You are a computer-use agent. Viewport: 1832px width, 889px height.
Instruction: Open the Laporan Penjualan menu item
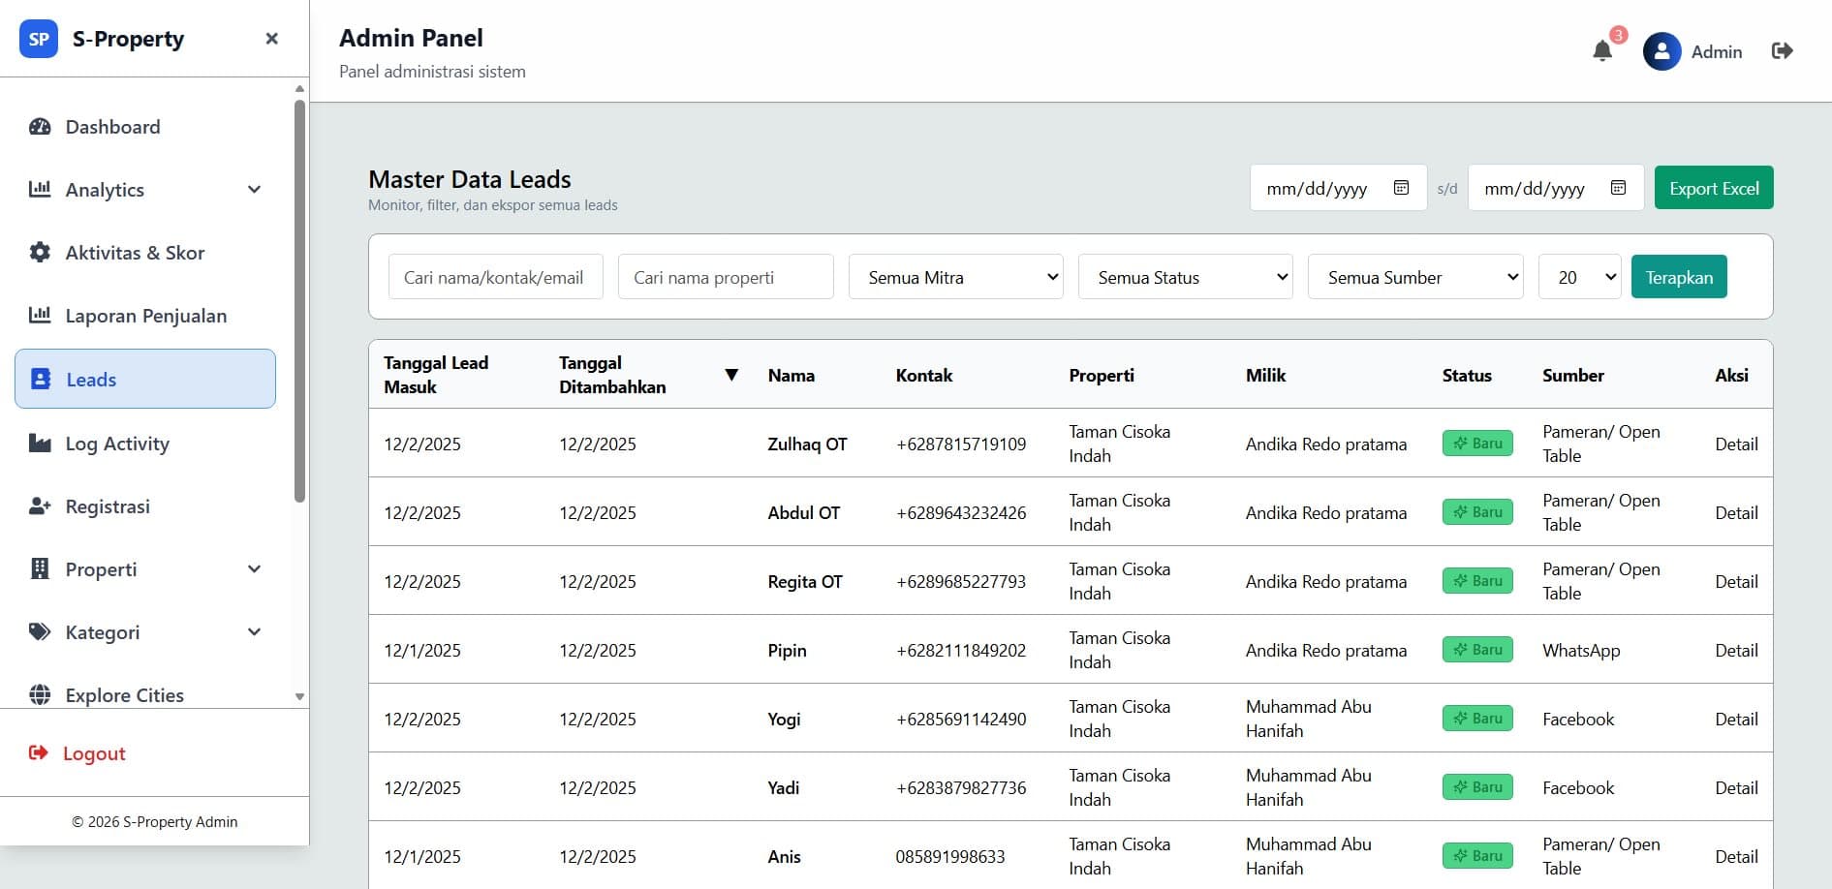click(x=145, y=316)
